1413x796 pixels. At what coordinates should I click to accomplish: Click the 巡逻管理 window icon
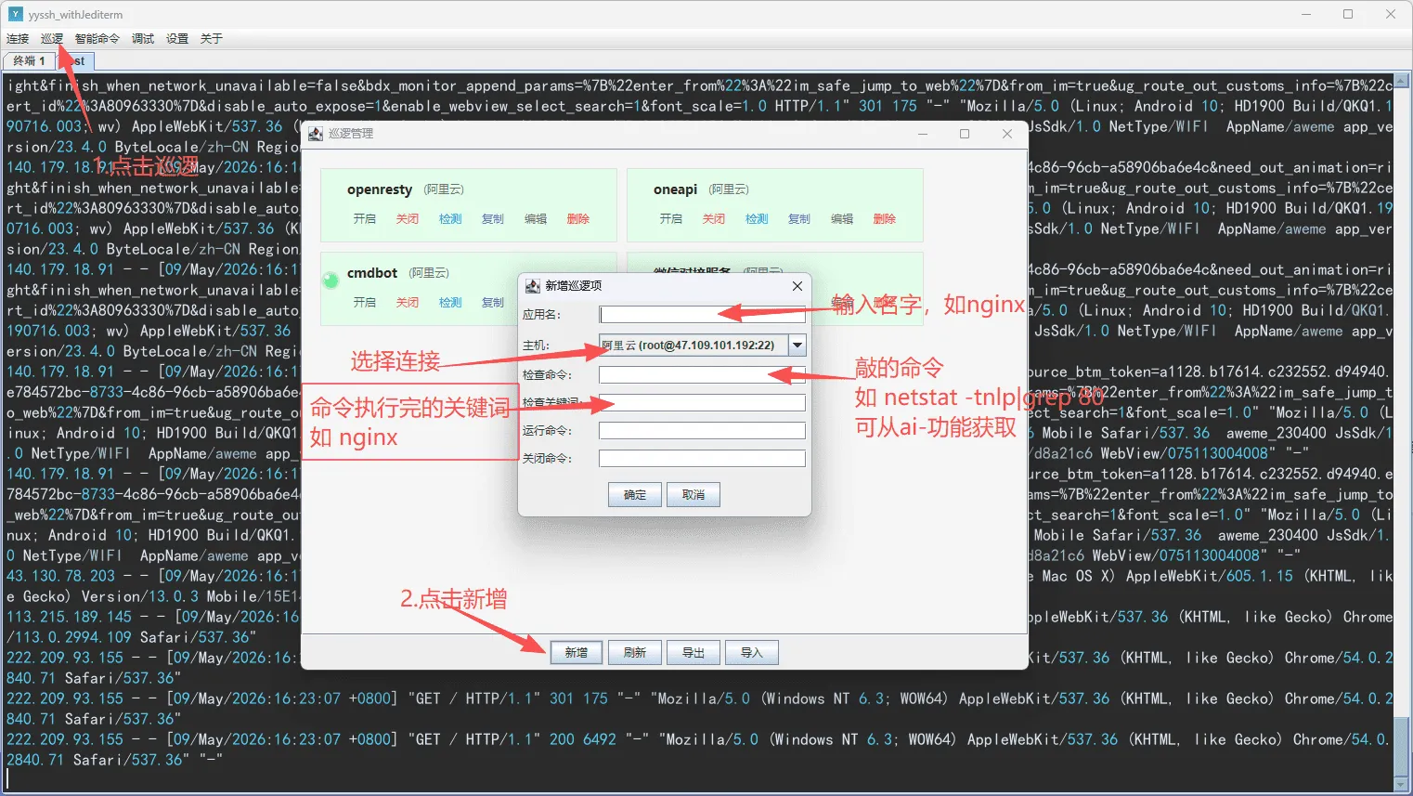click(x=316, y=134)
